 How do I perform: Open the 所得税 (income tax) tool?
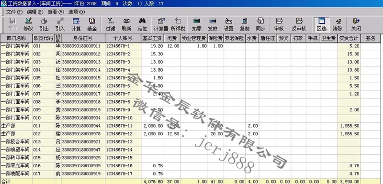coord(178,25)
